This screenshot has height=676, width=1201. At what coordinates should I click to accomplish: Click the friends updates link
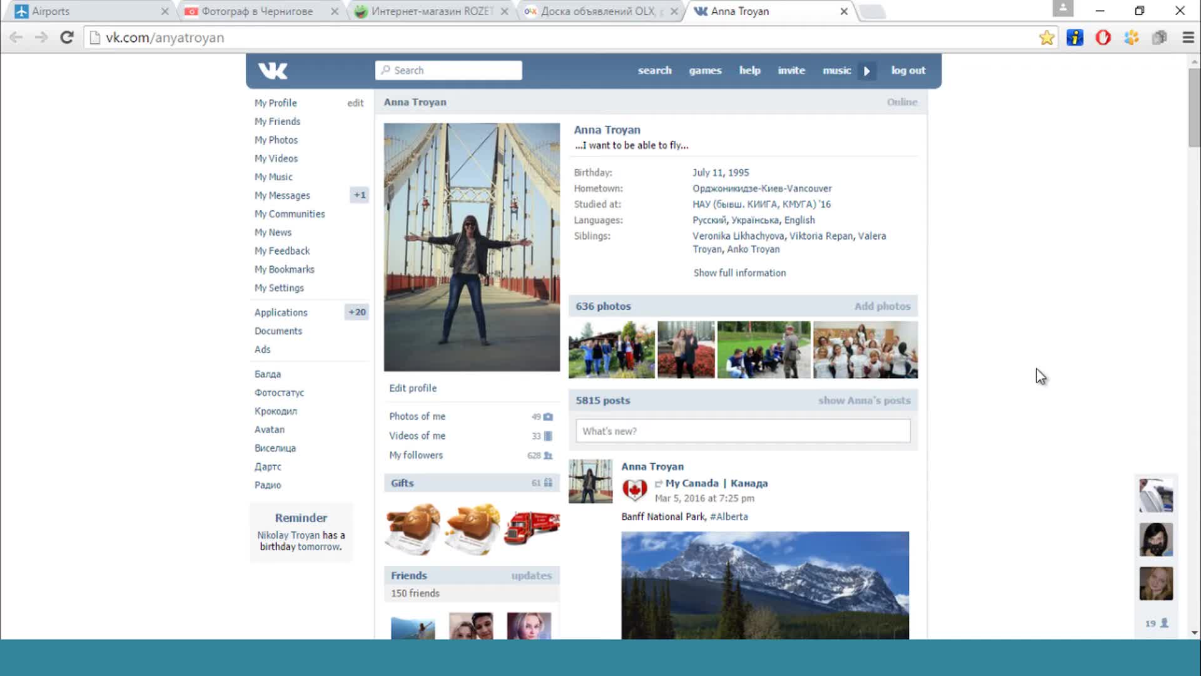(531, 576)
